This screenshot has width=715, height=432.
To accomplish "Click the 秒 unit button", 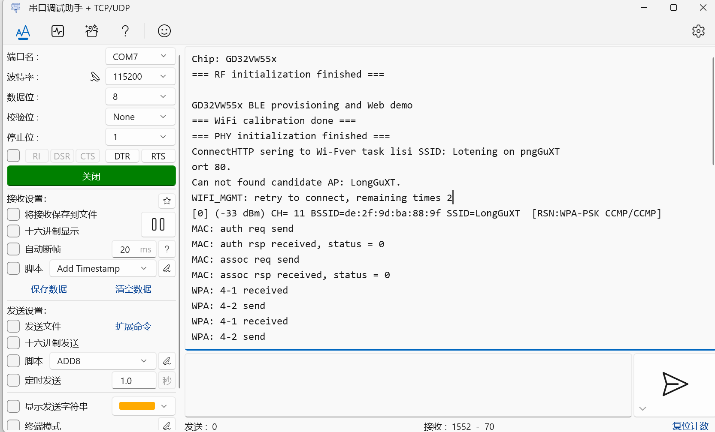I will coord(167,381).
